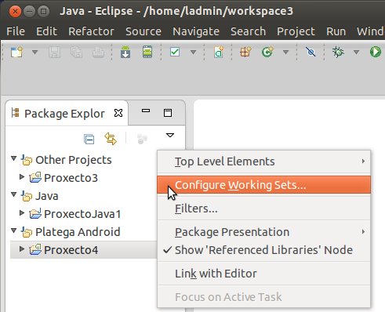The image size is (385, 312).
Task: Select the Other Projects working set label
Action: pyautogui.click(x=74, y=160)
